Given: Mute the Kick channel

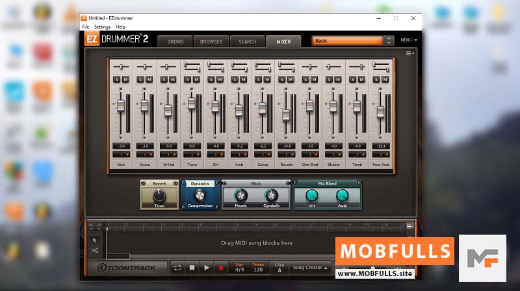Looking at the screenshot, I should tap(125, 79).
